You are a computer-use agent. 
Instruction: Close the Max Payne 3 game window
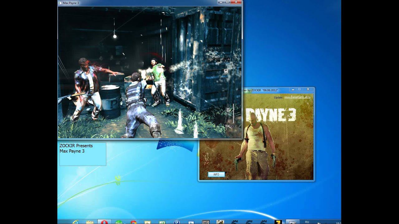(236, 2)
